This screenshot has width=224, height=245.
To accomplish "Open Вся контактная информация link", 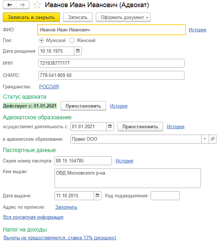I will tap(33, 217).
